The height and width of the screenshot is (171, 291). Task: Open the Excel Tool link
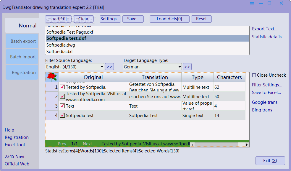(15, 145)
